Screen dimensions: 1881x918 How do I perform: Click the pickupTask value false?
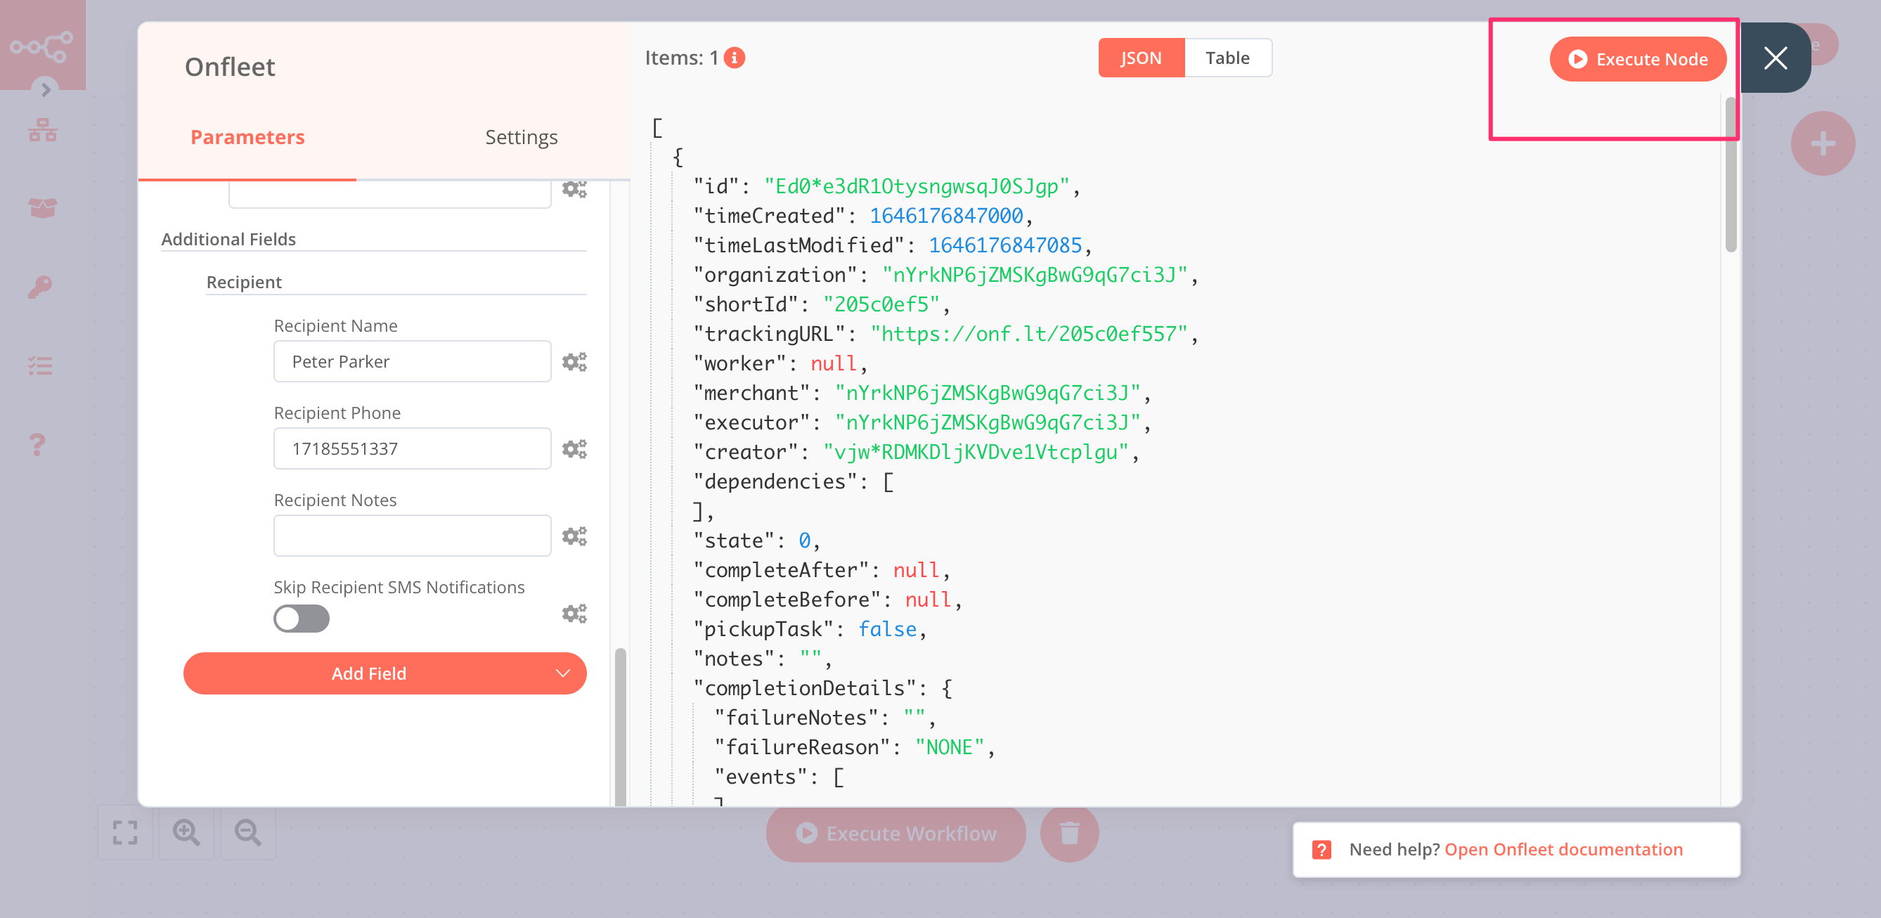[887, 629]
